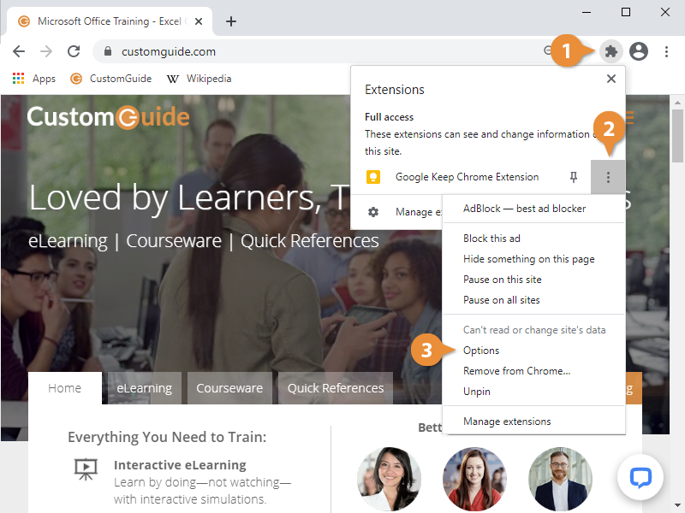Viewport: 685px width, 513px height.
Task: Open Chrome's three-dot main menu
Action: 666,51
